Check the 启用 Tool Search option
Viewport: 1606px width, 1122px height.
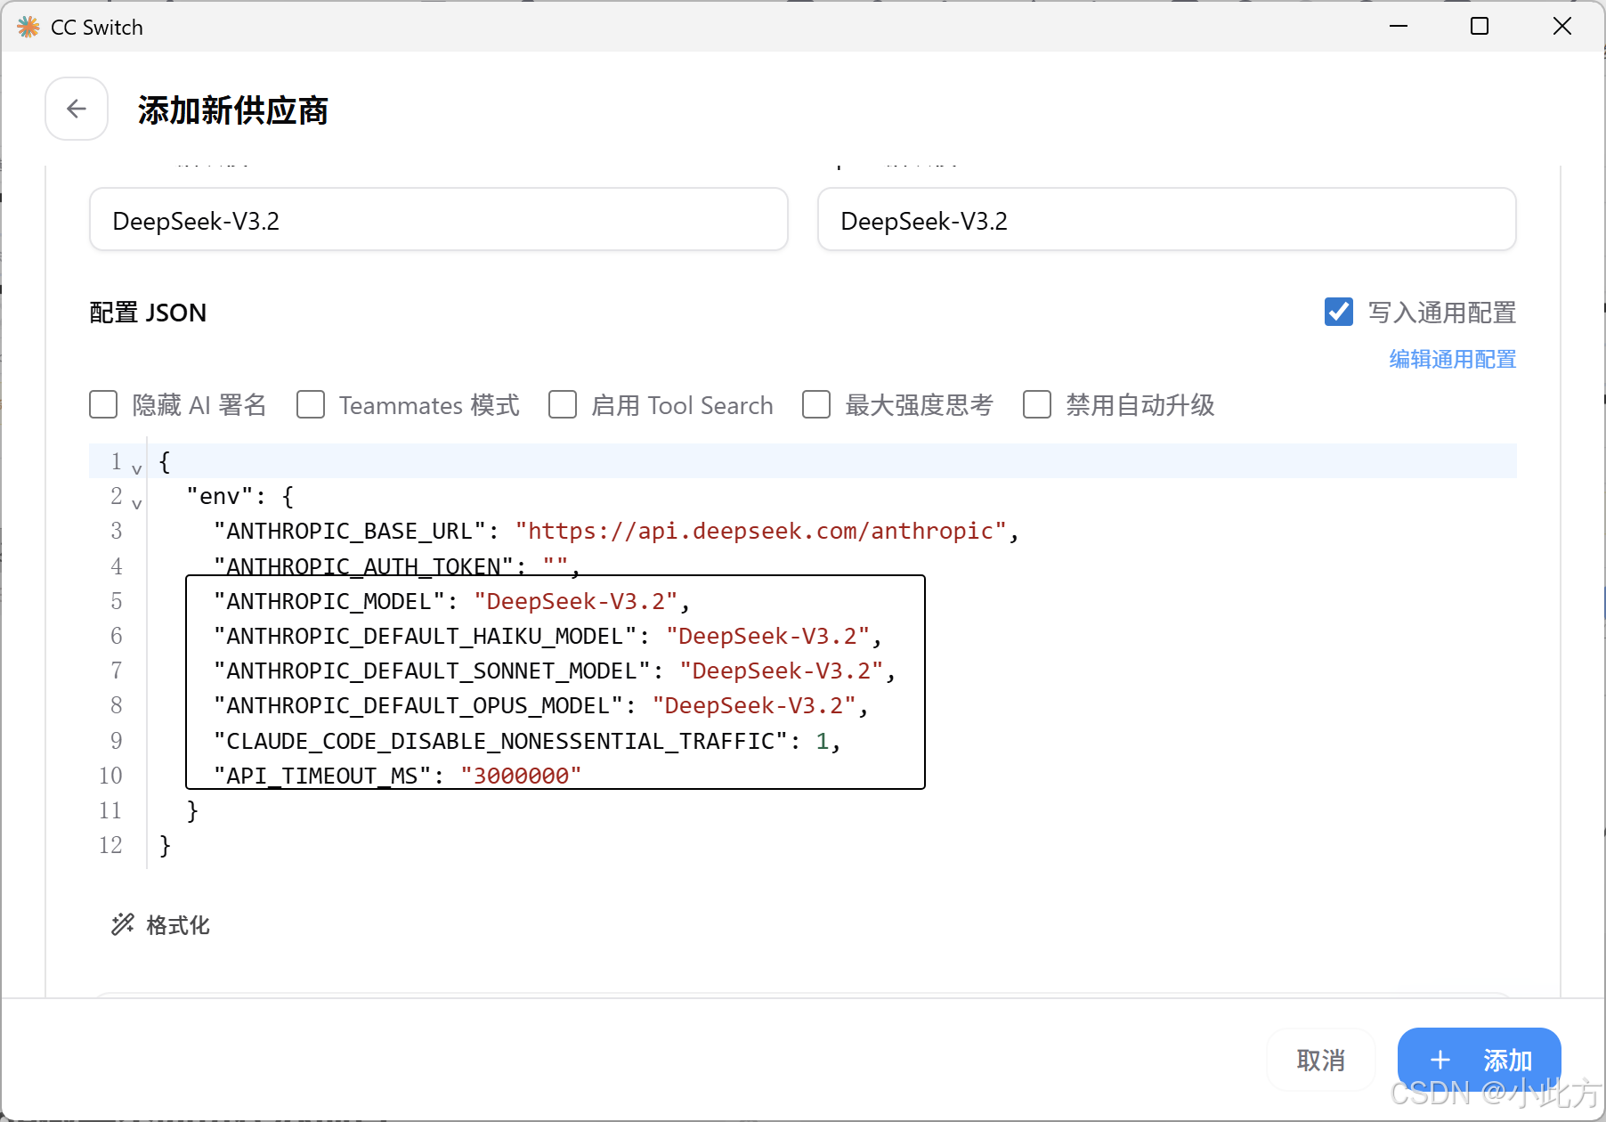click(x=563, y=404)
